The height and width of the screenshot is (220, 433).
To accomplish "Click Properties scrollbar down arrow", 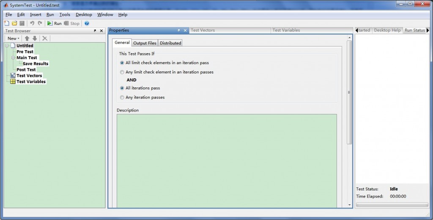I will tap(349, 205).
